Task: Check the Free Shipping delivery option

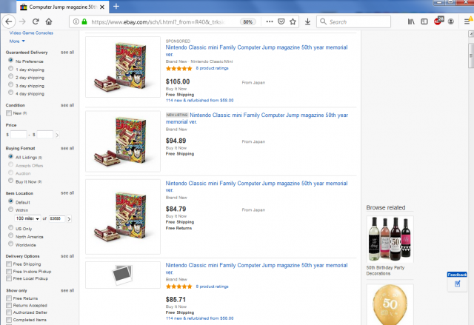Action: pyautogui.click(x=8, y=264)
